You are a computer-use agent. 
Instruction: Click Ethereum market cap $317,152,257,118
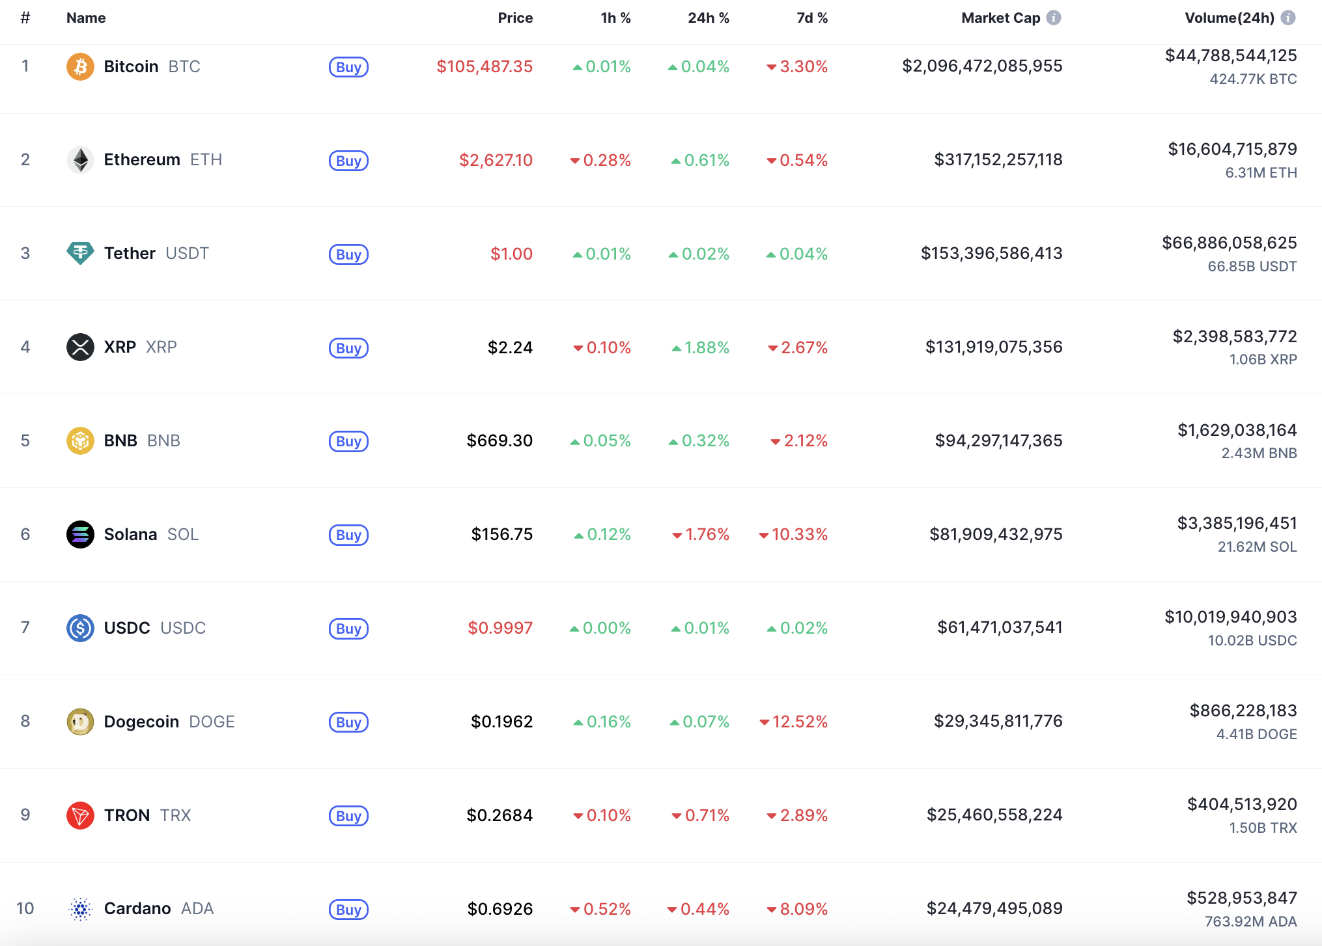click(x=998, y=159)
